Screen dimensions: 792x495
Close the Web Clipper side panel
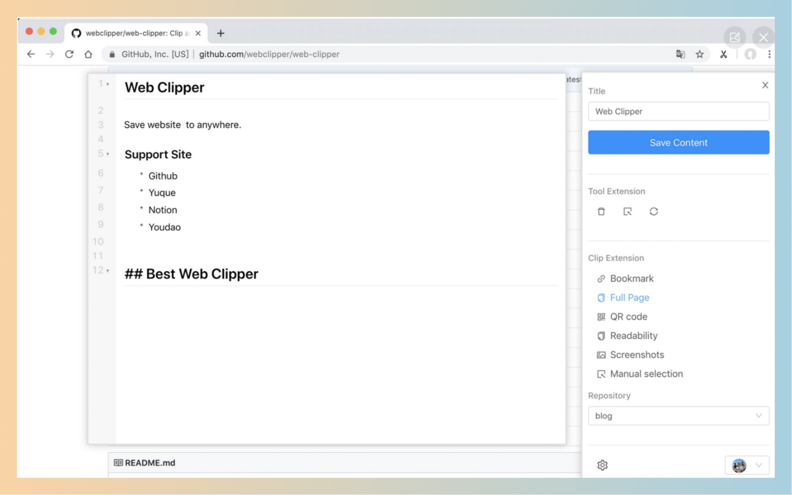765,85
